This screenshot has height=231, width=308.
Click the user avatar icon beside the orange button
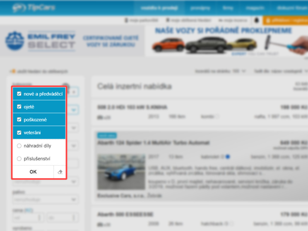(257, 20)
